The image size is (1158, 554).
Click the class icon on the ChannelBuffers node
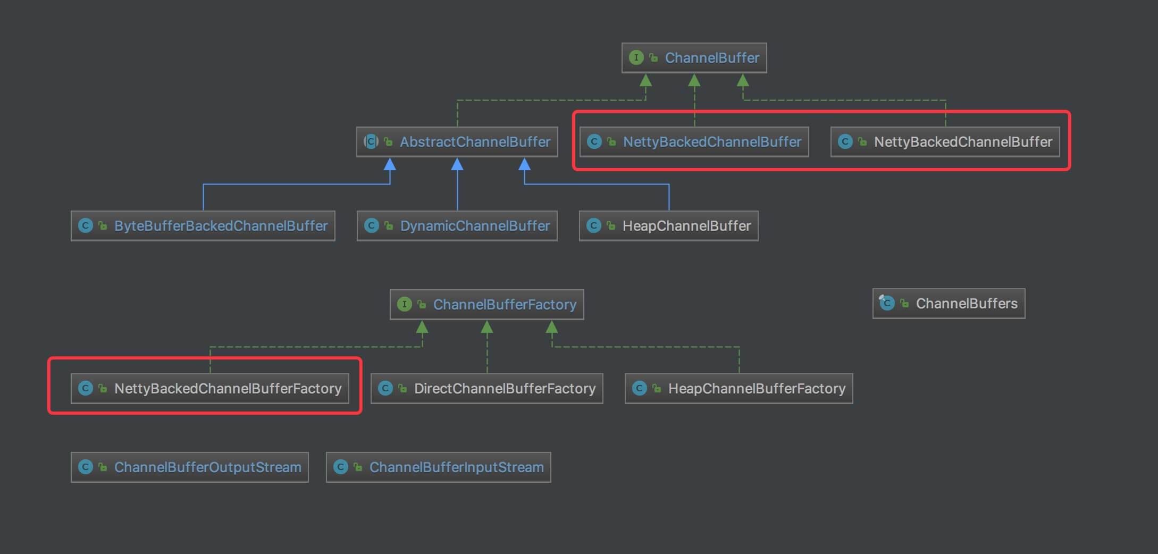point(887,303)
